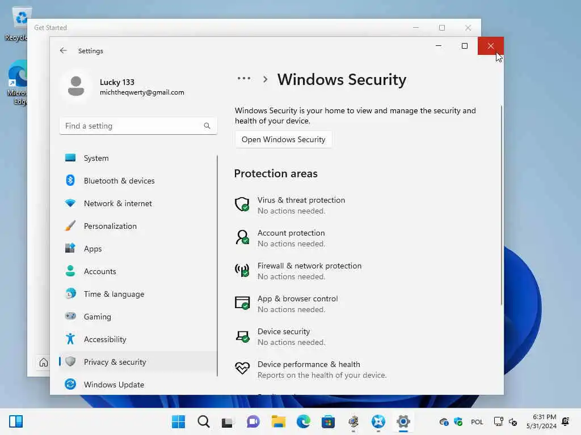Click the search magnifier in Find a setting

click(207, 126)
